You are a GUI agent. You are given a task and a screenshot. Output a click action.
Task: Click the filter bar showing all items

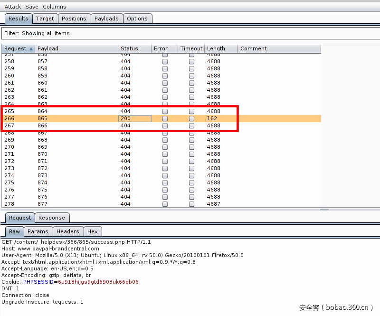[190, 33]
